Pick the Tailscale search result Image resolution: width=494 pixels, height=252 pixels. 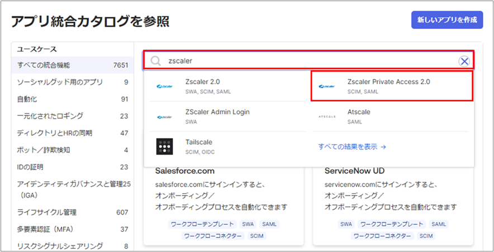(228, 147)
